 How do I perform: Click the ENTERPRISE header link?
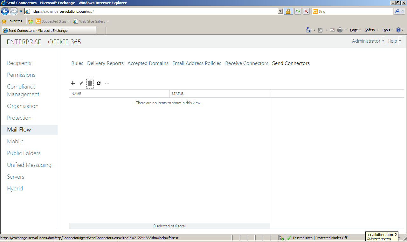click(24, 42)
